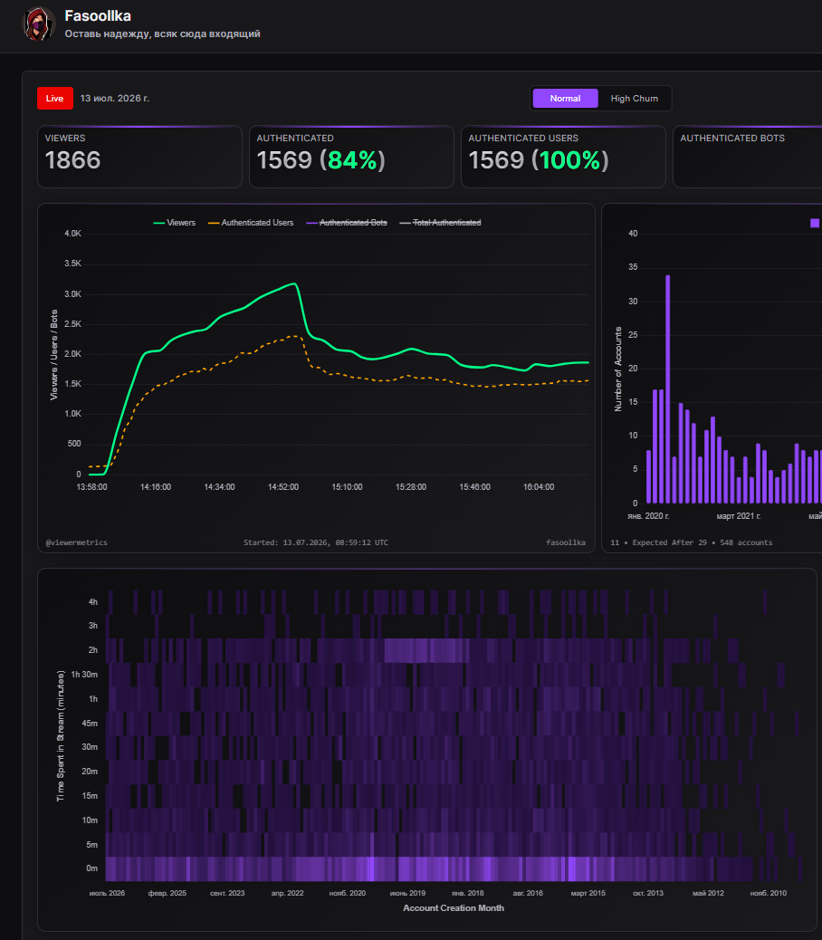
Task: Toggle the Viewers legend series
Action: point(175,223)
